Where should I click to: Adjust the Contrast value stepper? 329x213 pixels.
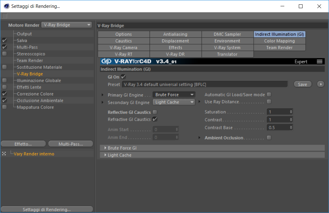click(291, 120)
